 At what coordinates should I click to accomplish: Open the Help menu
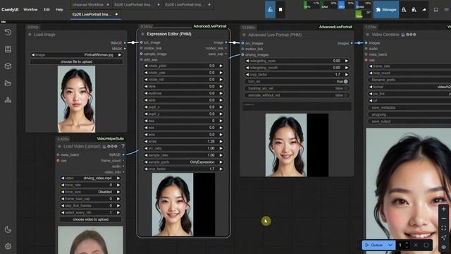[x=59, y=9]
